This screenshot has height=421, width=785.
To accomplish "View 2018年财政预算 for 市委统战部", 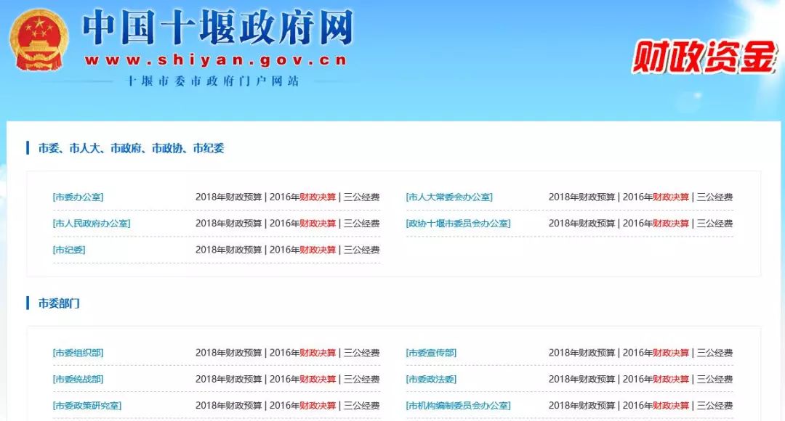I will coord(229,380).
